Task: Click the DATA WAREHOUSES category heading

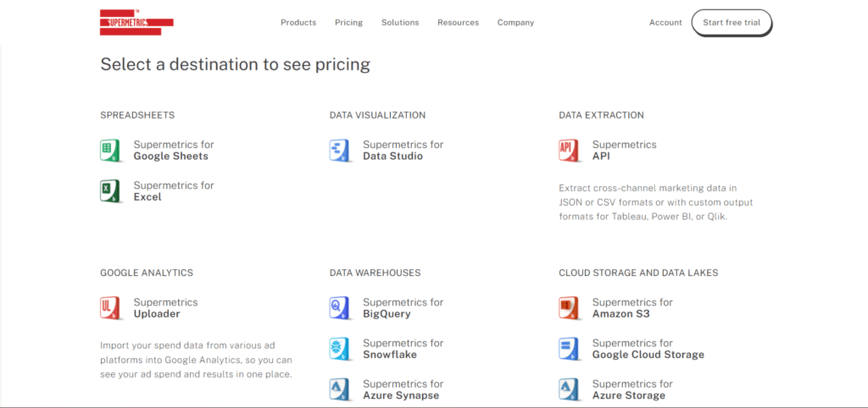Action: (375, 273)
